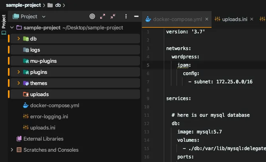Click the Docker icon beside docker-compose.yml file
This screenshot has width=266, height=162.
tap(26, 106)
